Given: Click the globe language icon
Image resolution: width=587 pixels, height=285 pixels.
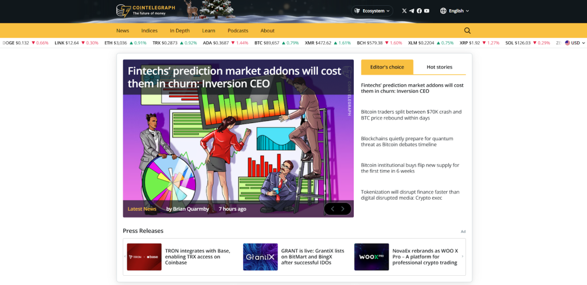Looking at the screenshot, I should tap(443, 11).
